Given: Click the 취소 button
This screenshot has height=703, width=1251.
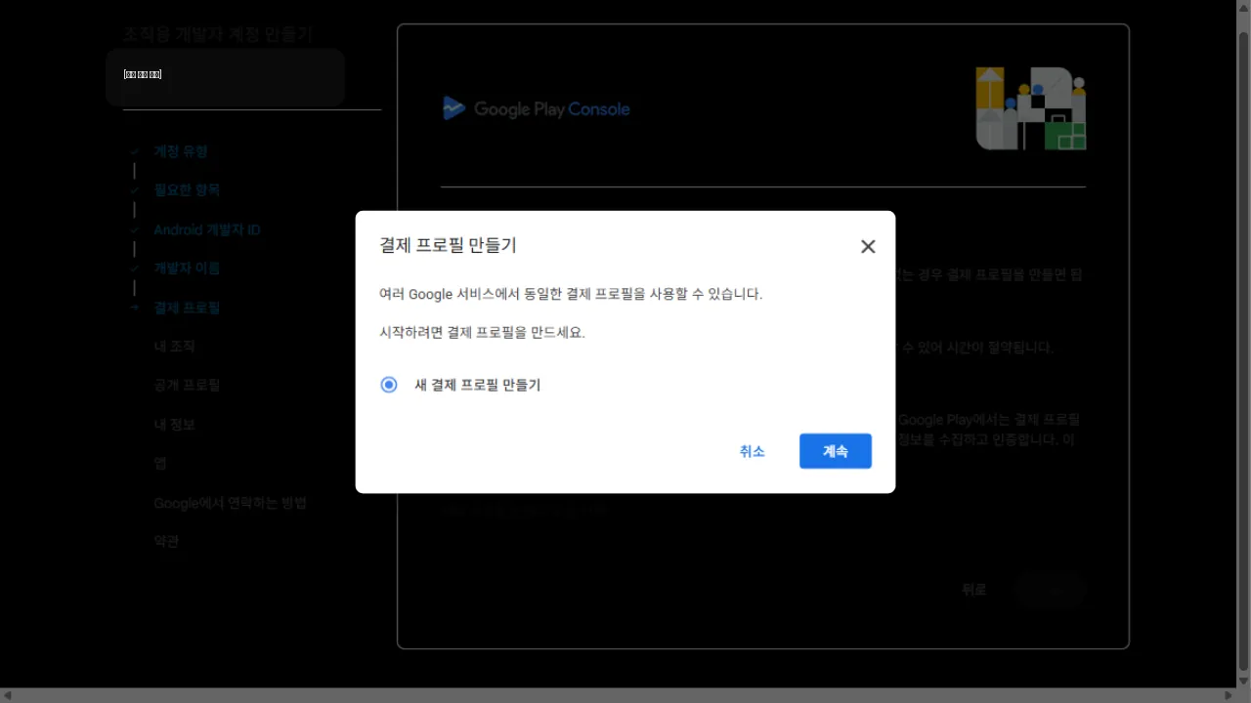Looking at the screenshot, I should pos(752,451).
